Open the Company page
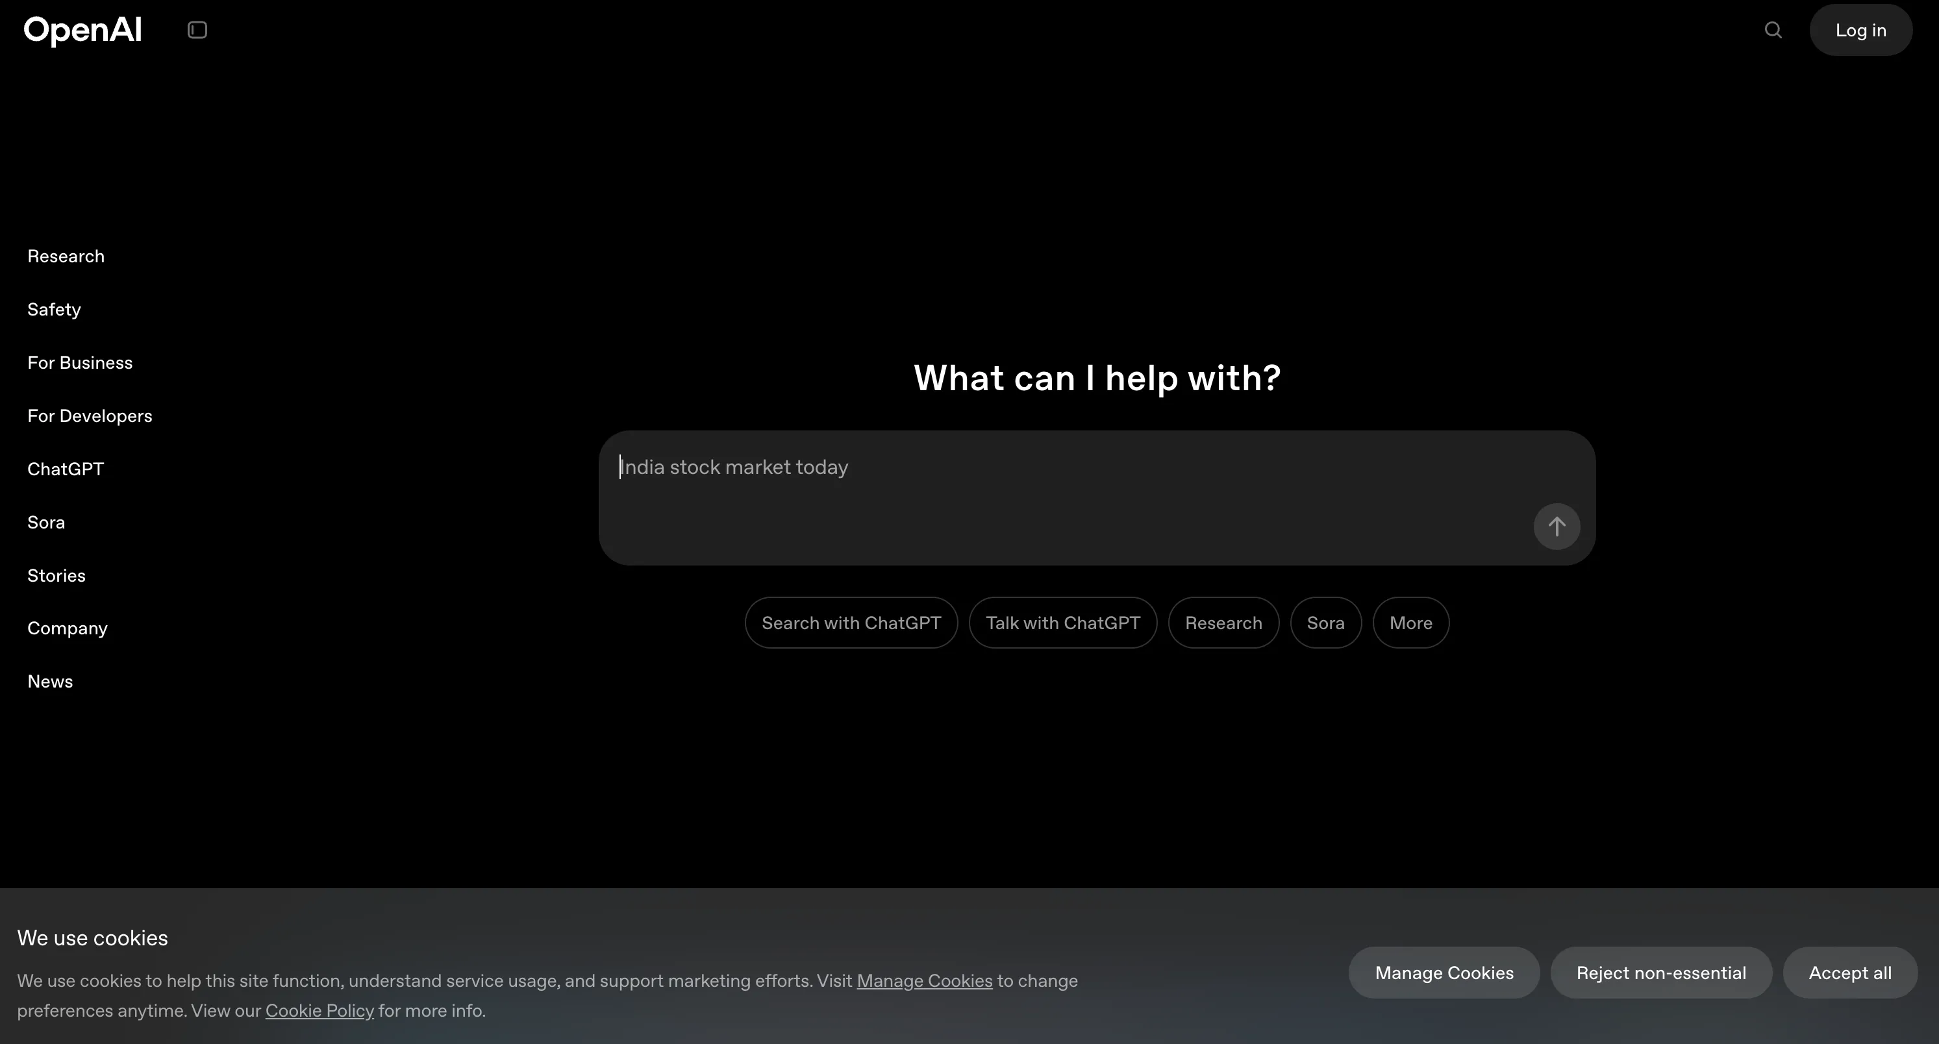This screenshot has width=1939, height=1044. (67, 628)
